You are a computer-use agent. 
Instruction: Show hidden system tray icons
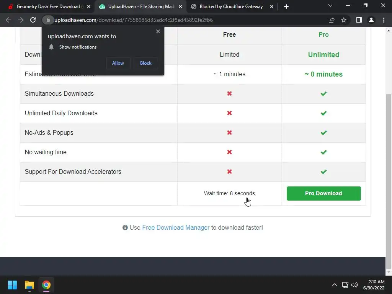tap(335, 285)
